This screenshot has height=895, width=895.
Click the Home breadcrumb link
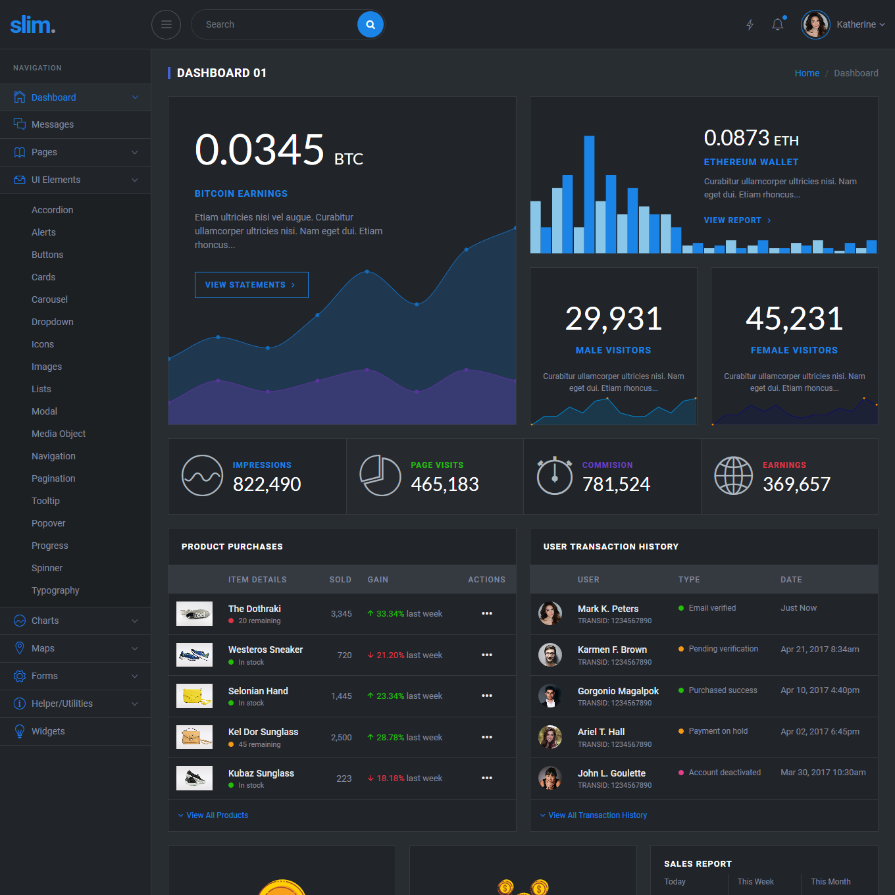pos(806,73)
